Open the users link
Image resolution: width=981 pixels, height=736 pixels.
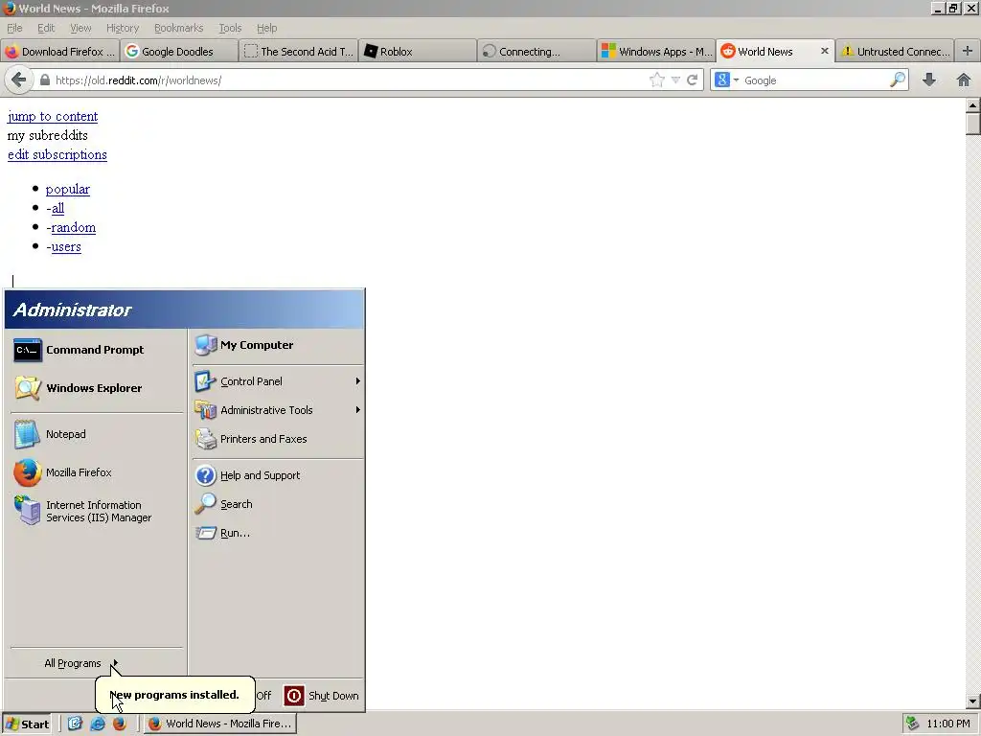click(66, 247)
